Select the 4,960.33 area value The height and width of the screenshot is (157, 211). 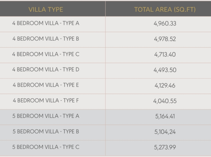coord(165,24)
